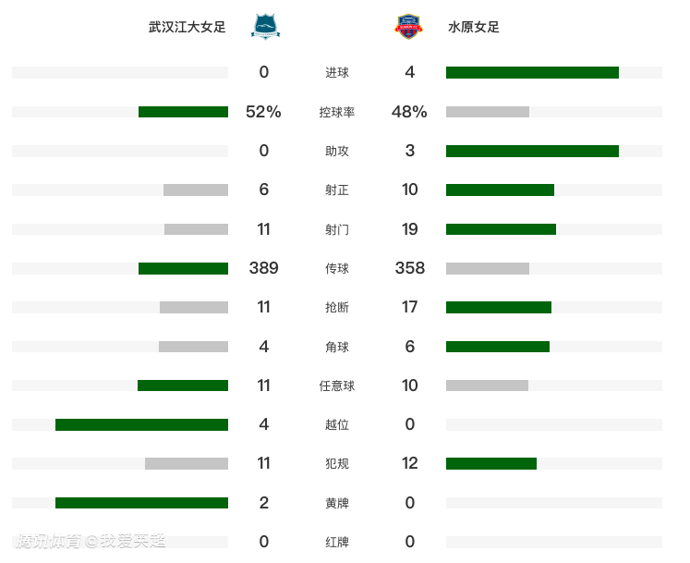The height and width of the screenshot is (563, 690).
Task: Click the 腾讯体育 watermark text
Action: coord(49,541)
